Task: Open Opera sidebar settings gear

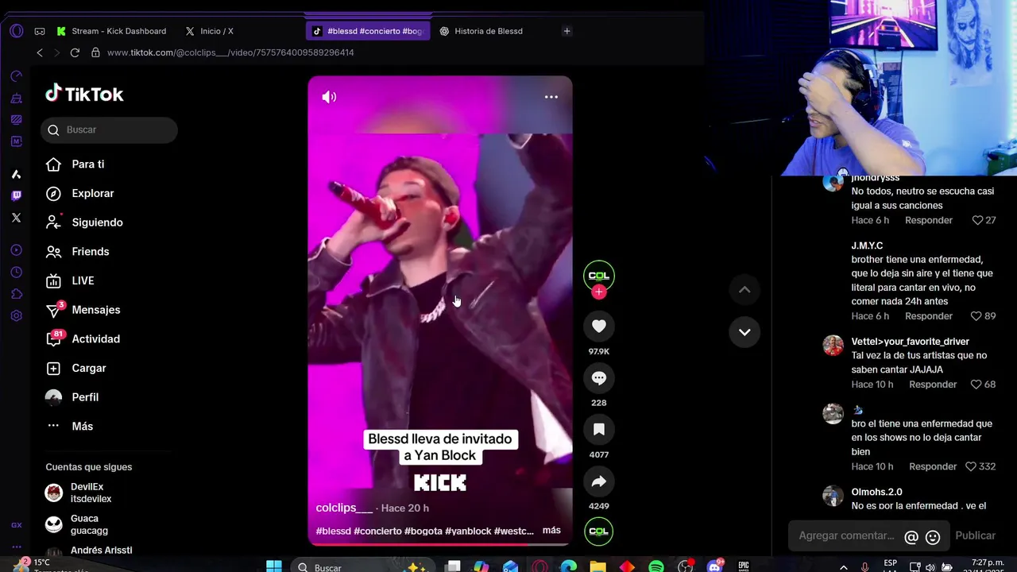Action: pyautogui.click(x=16, y=315)
